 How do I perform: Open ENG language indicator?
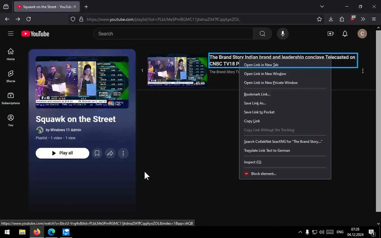coord(340,232)
